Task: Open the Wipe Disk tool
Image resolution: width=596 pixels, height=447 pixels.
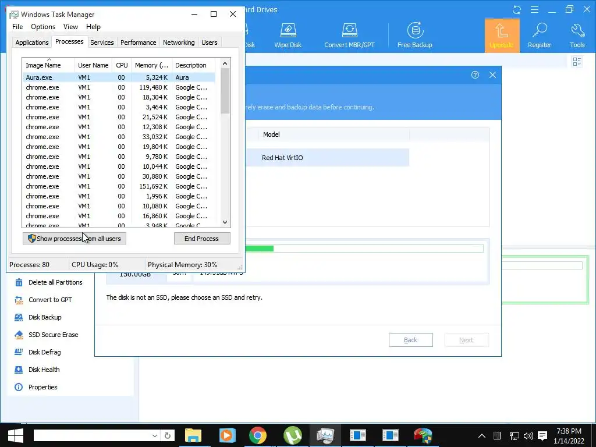Action: [288, 36]
